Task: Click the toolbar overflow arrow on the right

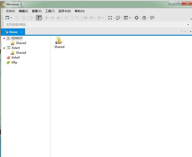Action: pyautogui.click(x=191, y=19)
